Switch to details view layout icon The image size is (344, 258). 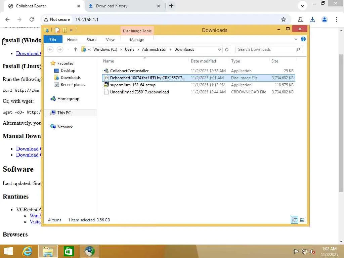[295, 220]
